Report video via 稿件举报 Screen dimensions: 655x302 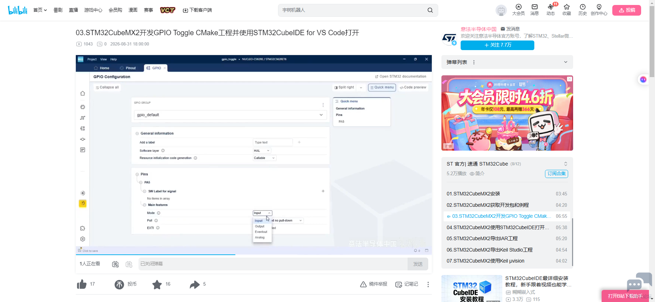tap(373, 284)
